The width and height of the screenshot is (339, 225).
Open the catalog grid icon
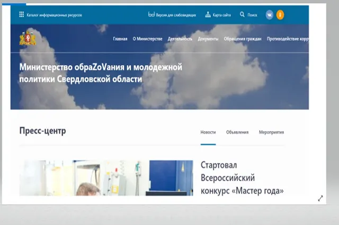tap(21, 14)
